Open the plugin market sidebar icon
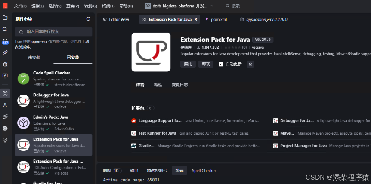371x184 pixels. (5, 93)
